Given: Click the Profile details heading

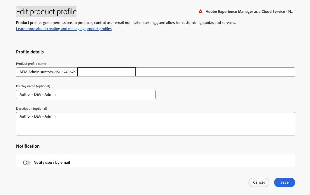Looking at the screenshot, I should 30,52.
